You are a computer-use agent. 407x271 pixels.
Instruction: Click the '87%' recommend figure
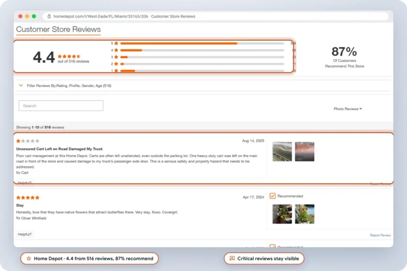[344, 51]
